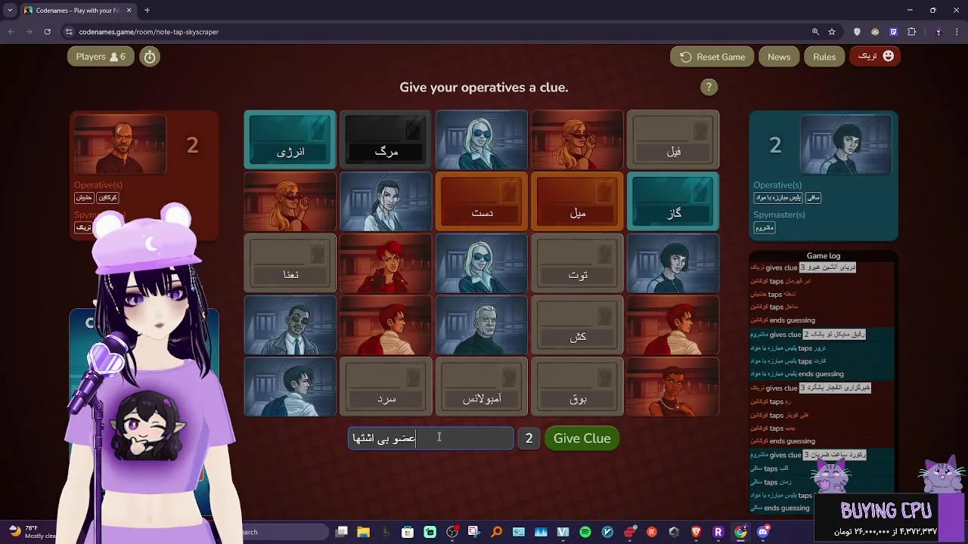Select the میل red card

(x=577, y=201)
